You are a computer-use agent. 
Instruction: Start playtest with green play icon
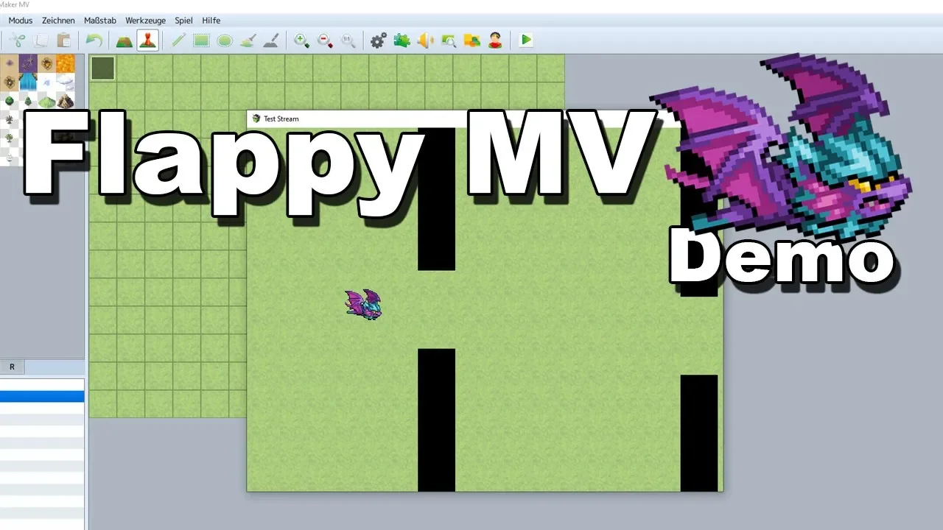pos(526,40)
